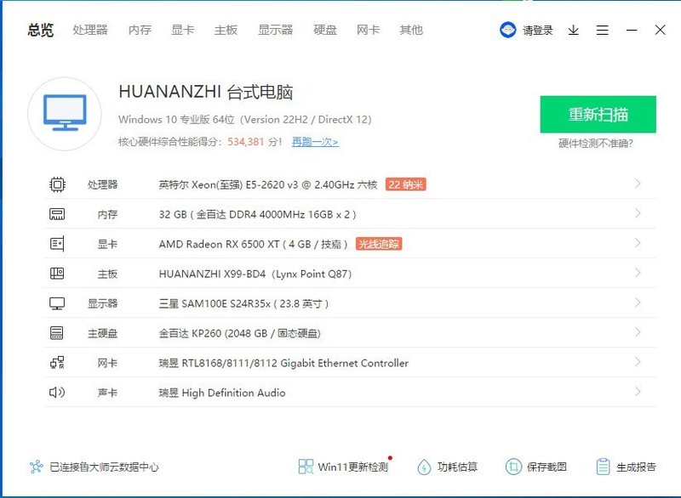This screenshot has width=681, height=498.
Task: Click the memory stick icon beside 内存 row
Action: 57,214
